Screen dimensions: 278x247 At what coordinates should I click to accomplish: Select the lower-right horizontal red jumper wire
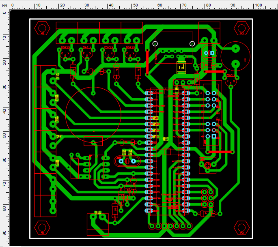pyautogui.click(x=220, y=152)
